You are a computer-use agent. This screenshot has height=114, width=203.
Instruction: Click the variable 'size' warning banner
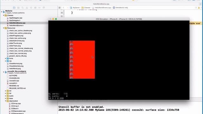tap(195, 23)
